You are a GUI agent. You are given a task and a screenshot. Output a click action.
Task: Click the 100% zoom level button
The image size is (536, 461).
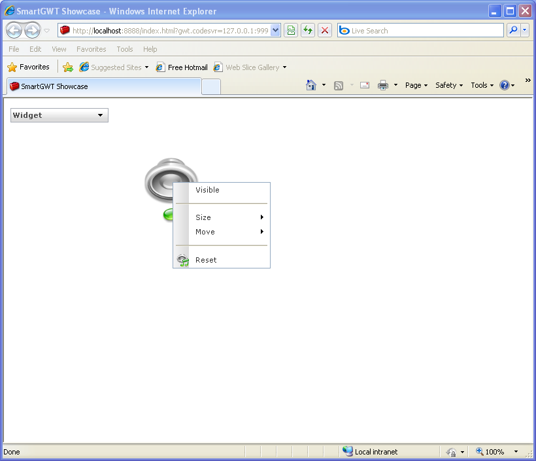[x=490, y=452]
